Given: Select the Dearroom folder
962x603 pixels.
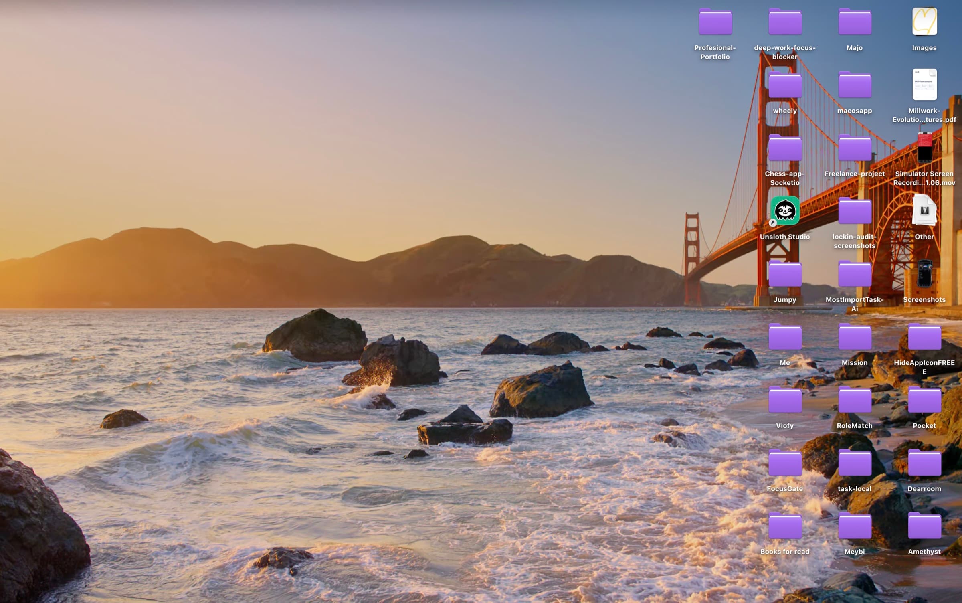Looking at the screenshot, I should [924, 463].
